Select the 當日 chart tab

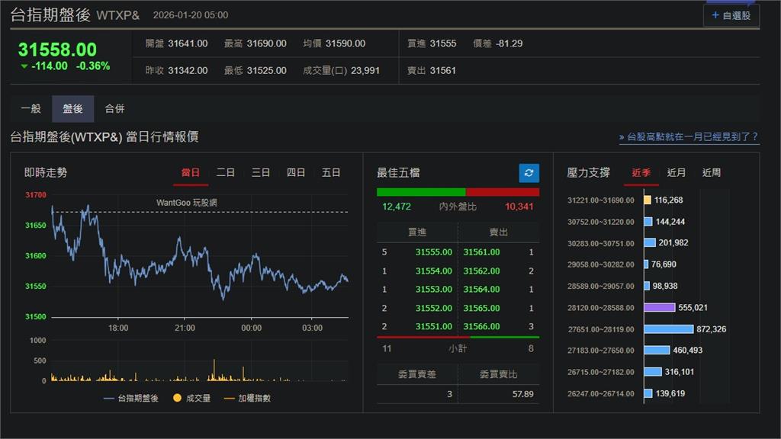click(x=189, y=172)
